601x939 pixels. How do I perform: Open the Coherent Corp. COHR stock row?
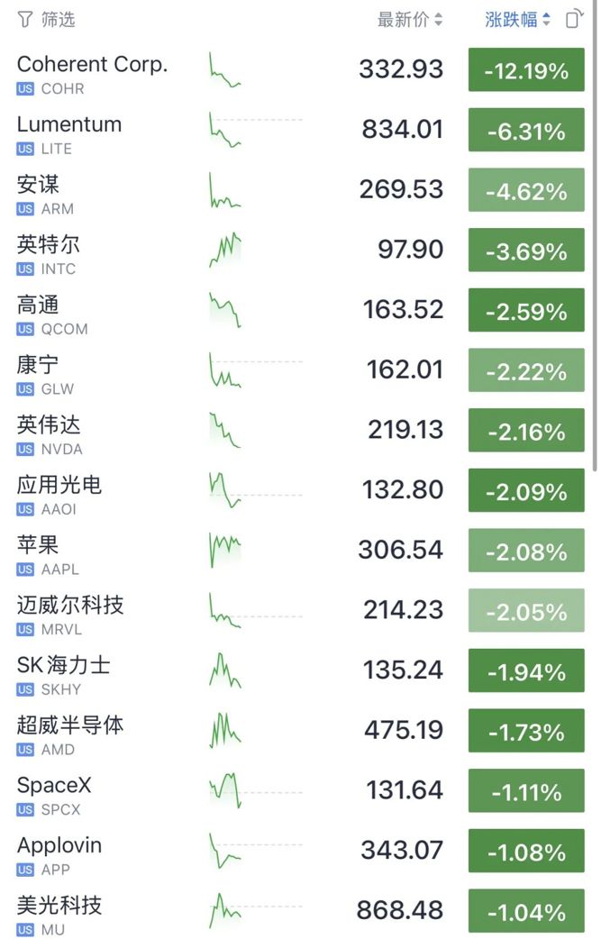click(301, 71)
